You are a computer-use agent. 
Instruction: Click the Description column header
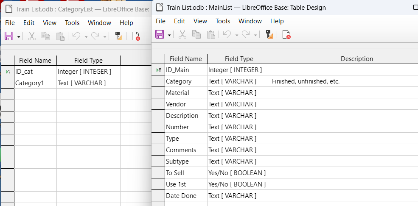tap(357, 59)
